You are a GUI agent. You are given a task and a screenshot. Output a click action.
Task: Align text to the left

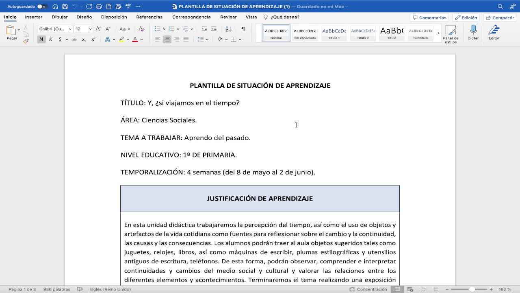point(158,39)
